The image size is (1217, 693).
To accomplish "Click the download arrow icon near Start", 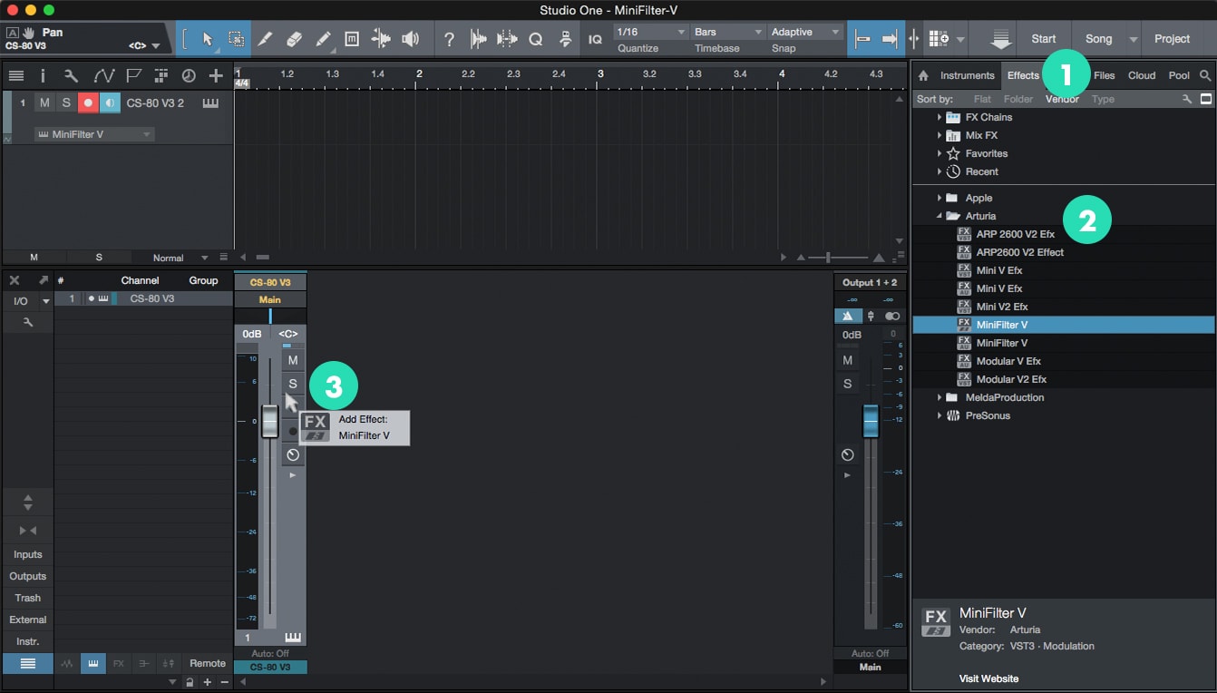I will pos(1000,39).
